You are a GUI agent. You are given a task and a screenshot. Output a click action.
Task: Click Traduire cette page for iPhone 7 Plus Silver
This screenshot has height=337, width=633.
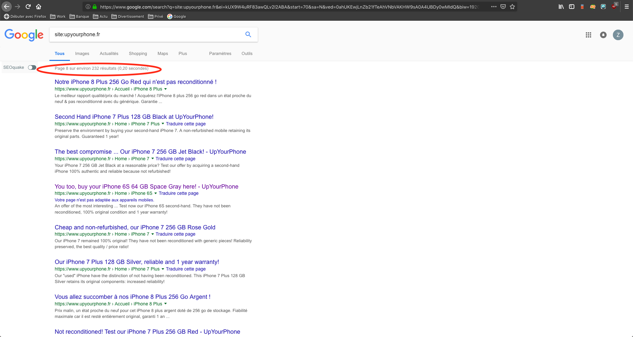(x=186, y=269)
